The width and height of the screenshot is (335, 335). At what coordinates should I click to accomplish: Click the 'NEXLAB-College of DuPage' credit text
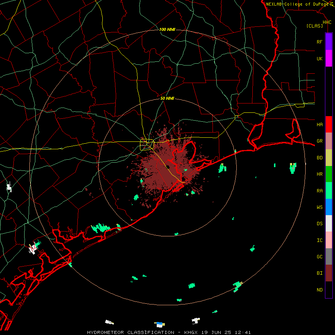click(298, 4)
